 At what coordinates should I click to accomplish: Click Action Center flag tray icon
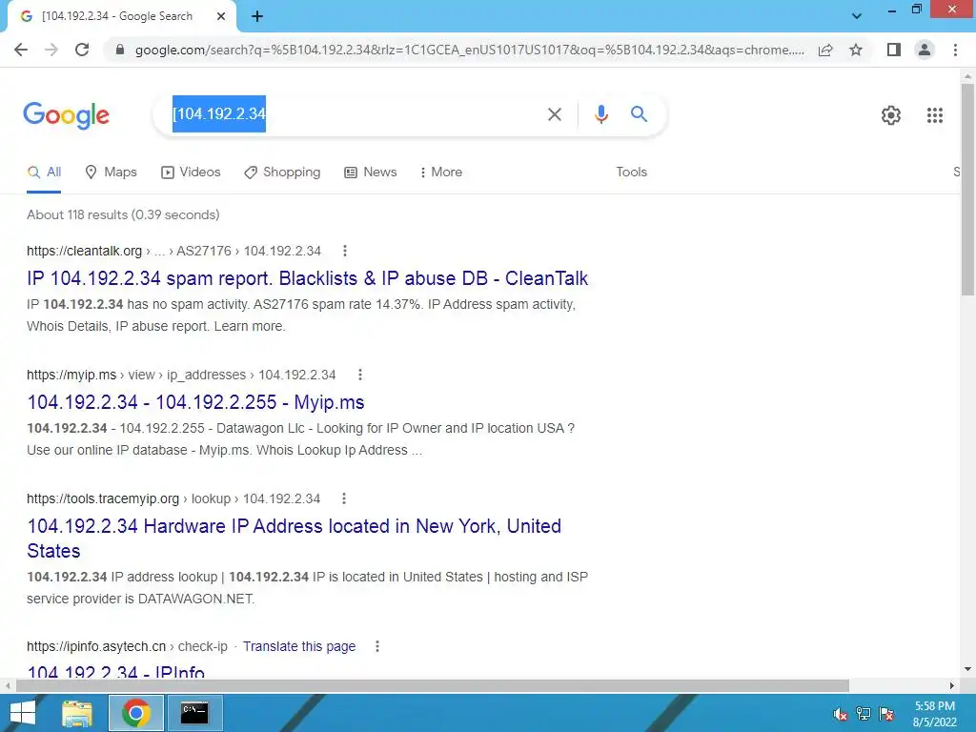pyautogui.click(x=886, y=714)
